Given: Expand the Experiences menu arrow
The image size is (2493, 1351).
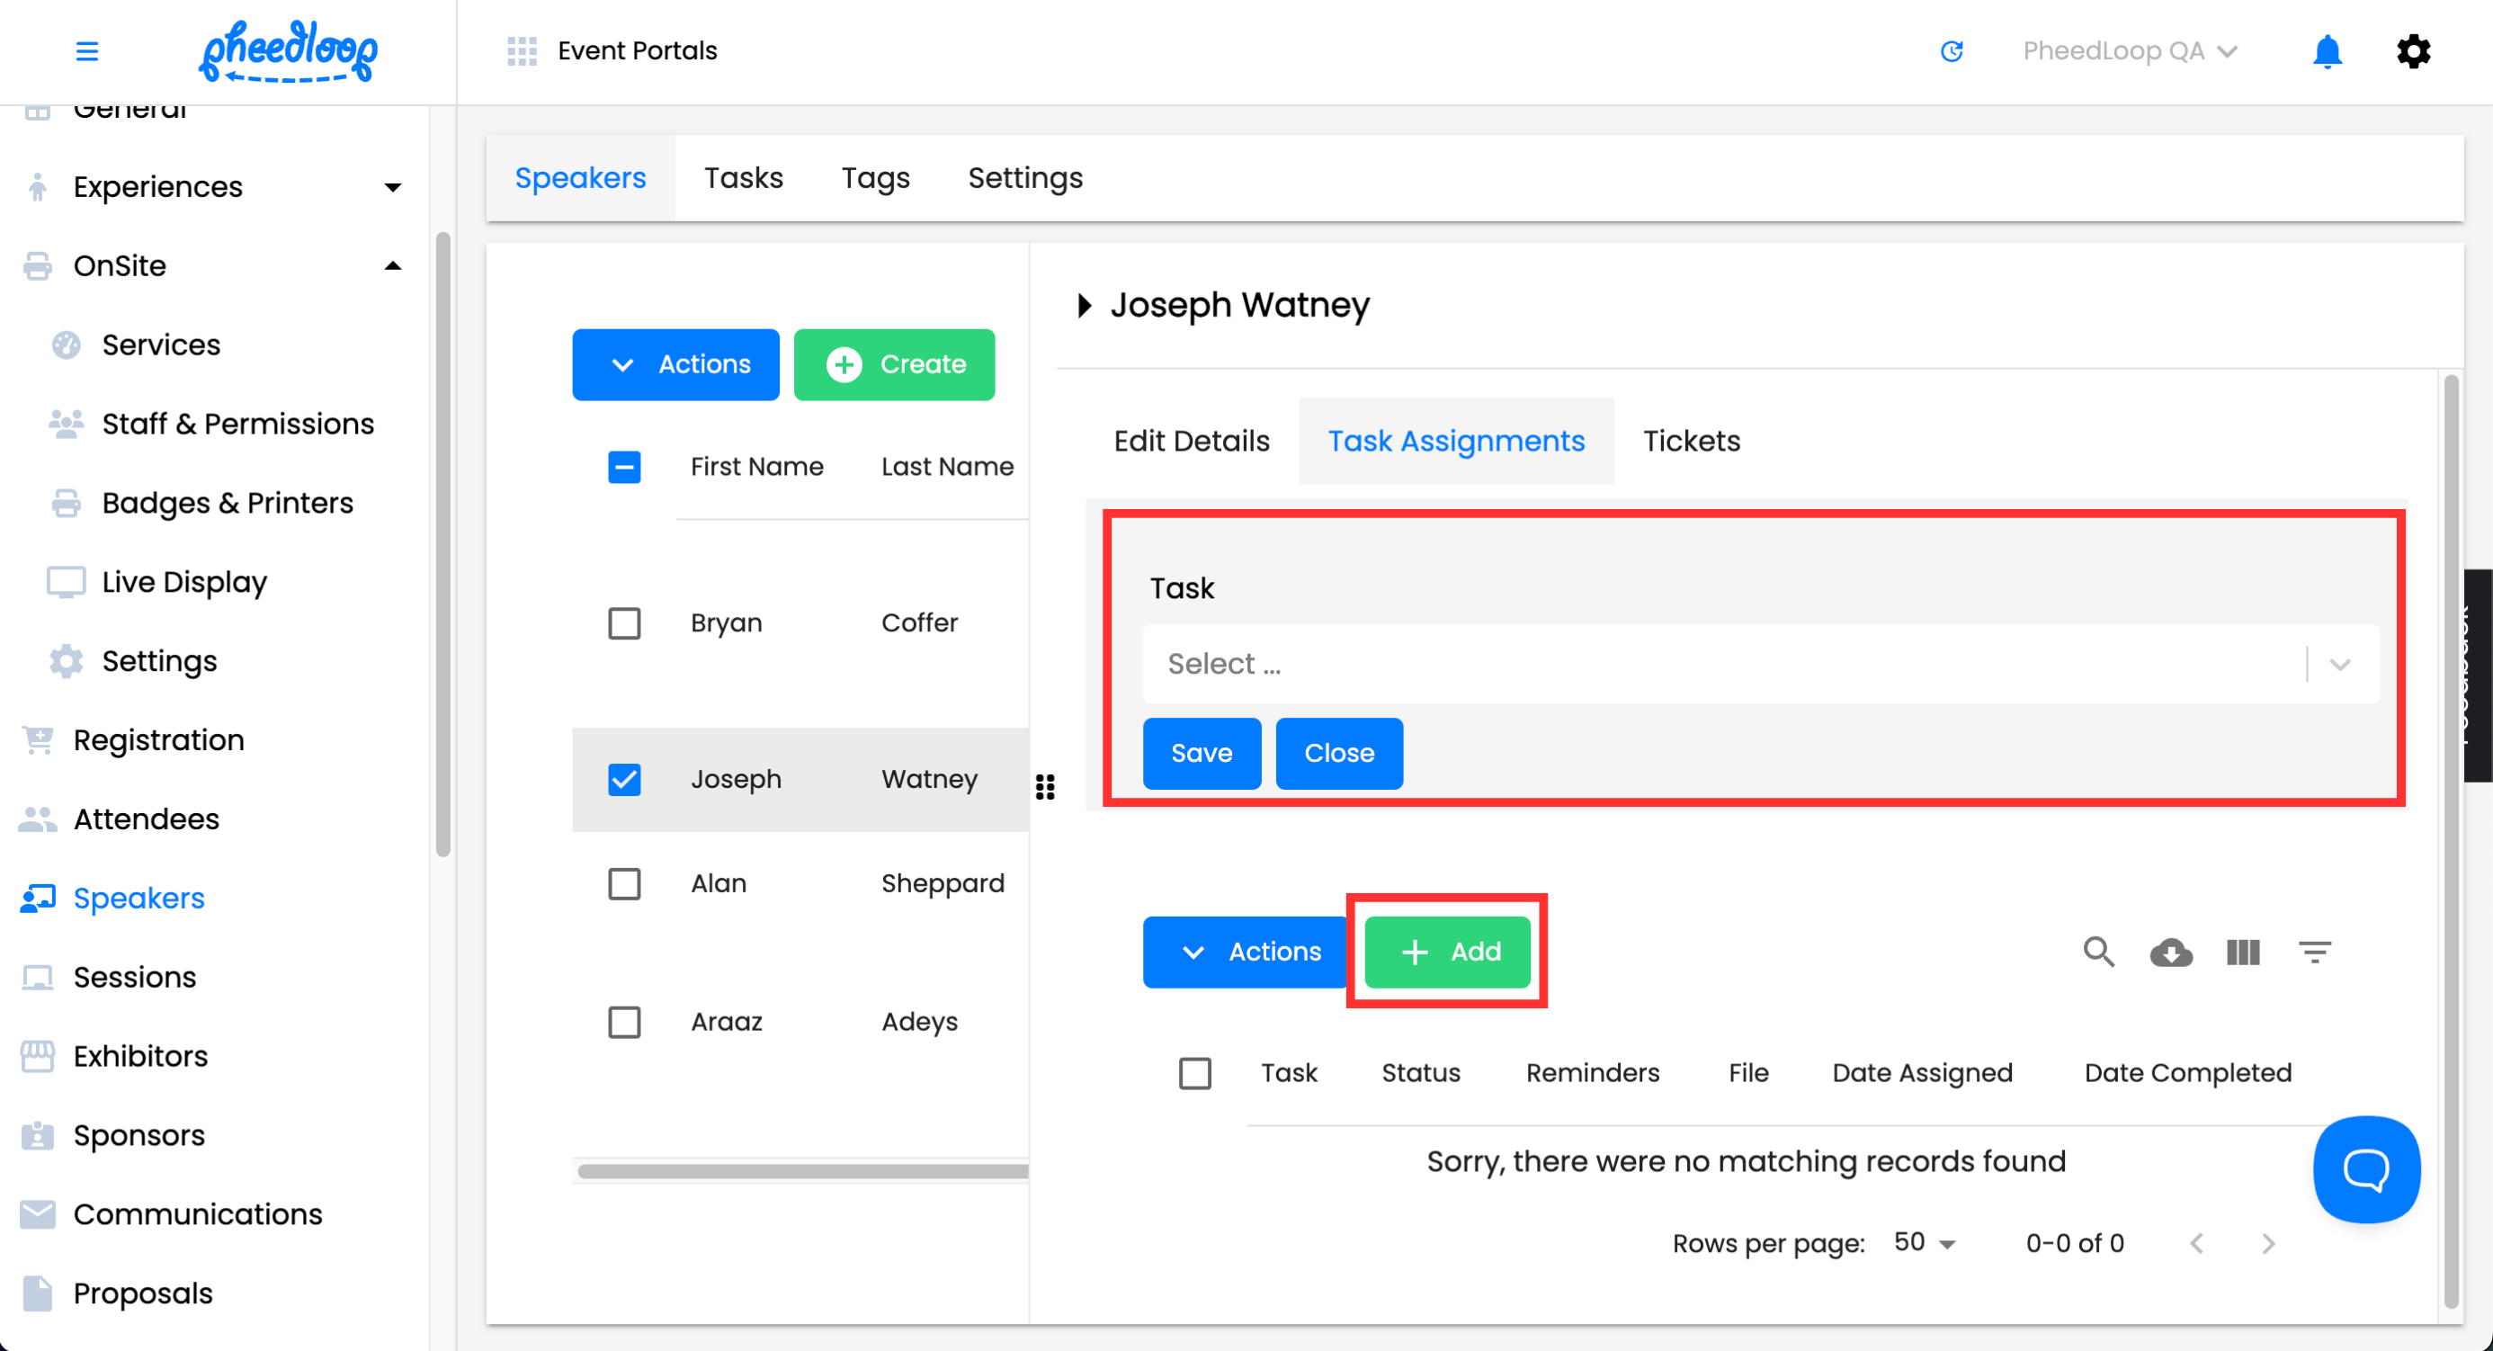Looking at the screenshot, I should (393, 188).
